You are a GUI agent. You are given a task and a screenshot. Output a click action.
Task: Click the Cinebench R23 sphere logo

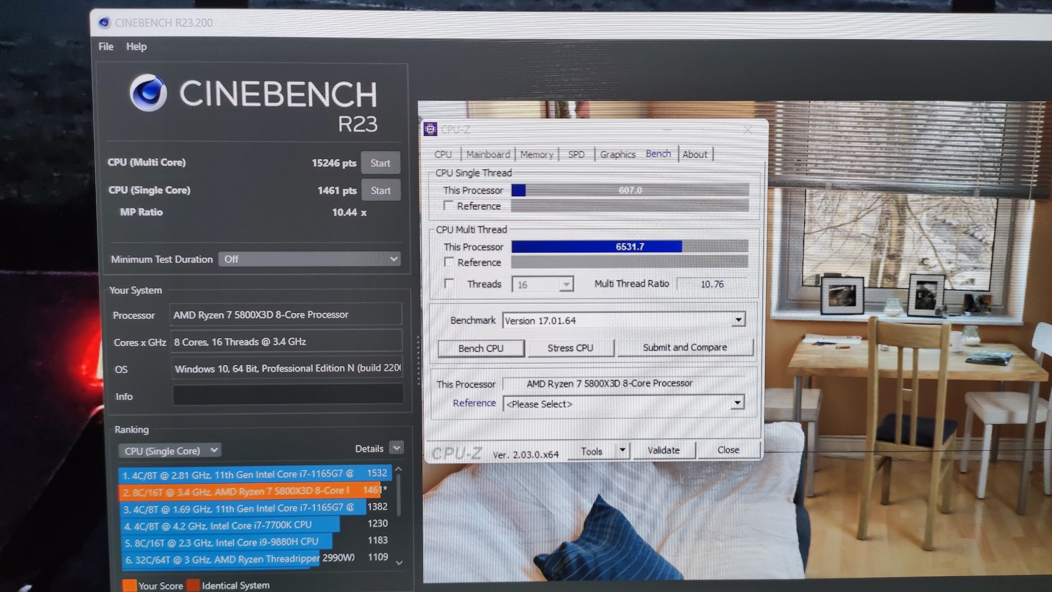pos(148,92)
